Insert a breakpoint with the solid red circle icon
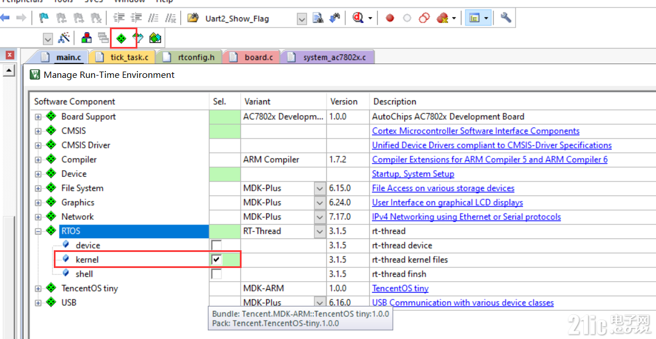This screenshot has height=339, width=656. click(x=390, y=18)
